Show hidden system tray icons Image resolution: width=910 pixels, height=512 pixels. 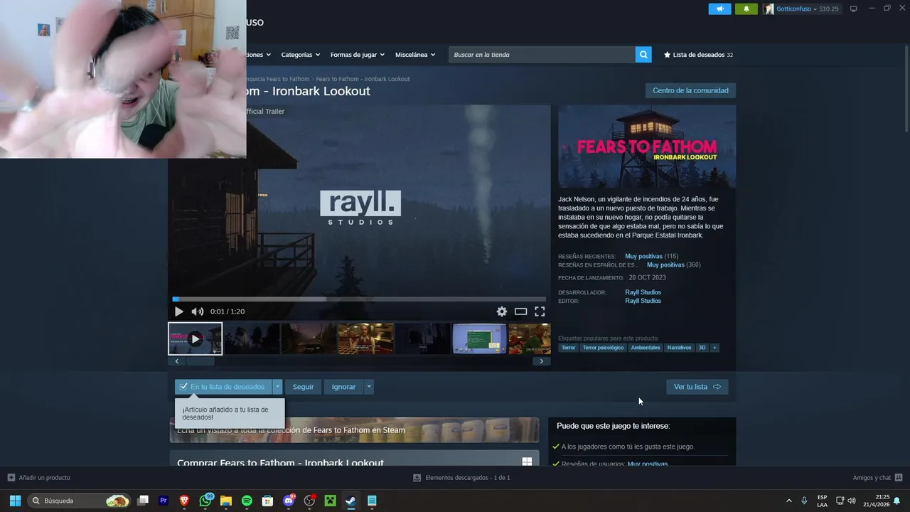[788, 501]
